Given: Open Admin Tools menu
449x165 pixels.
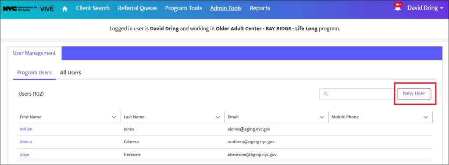Looking at the screenshot, I should tap(226, 8).
